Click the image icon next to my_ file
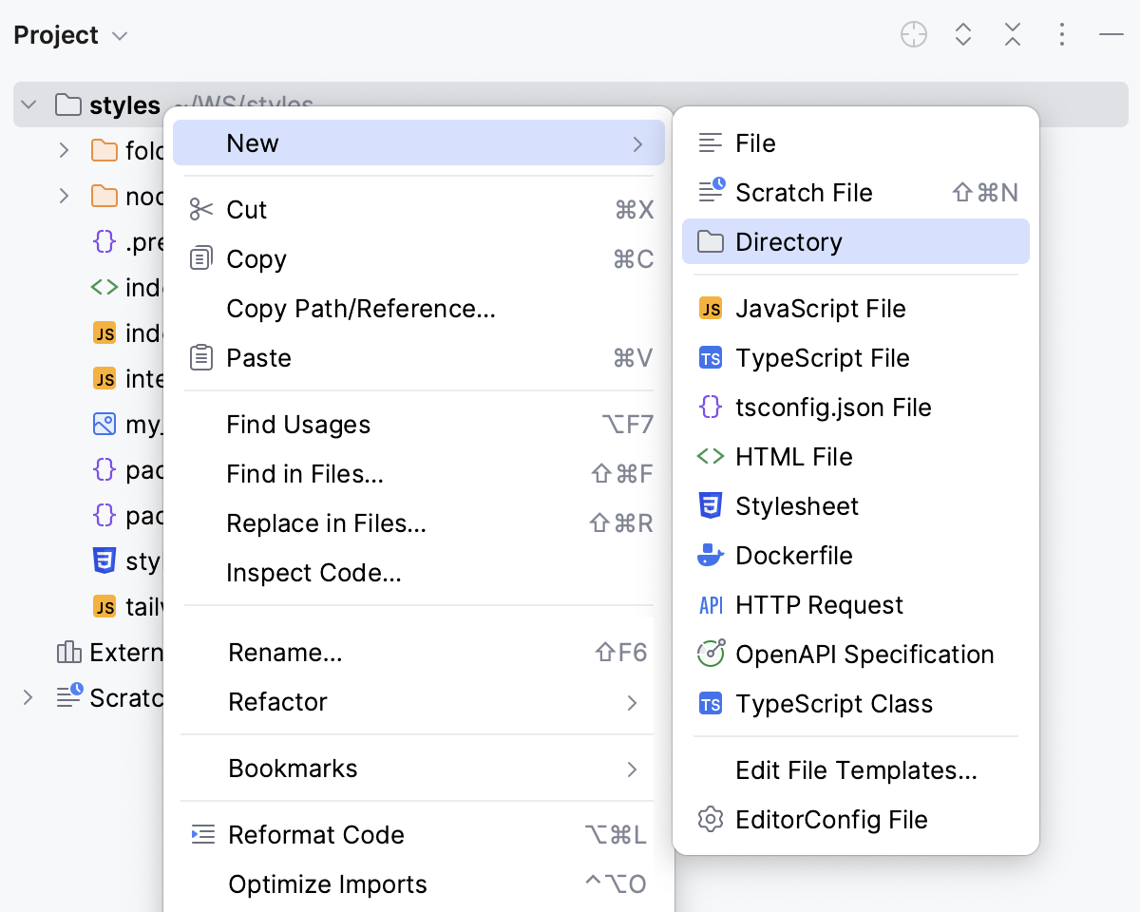Screen dimensions: 1140x912 pos(104,424)
